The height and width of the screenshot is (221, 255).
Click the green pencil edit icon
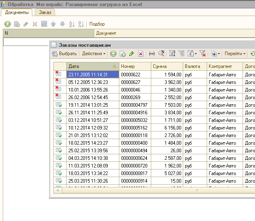(132, 54)
